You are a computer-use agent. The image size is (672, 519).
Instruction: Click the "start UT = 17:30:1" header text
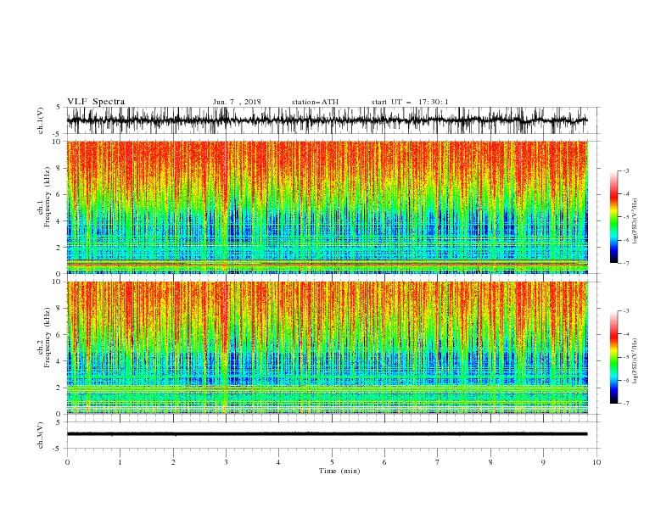click(410, 102)
